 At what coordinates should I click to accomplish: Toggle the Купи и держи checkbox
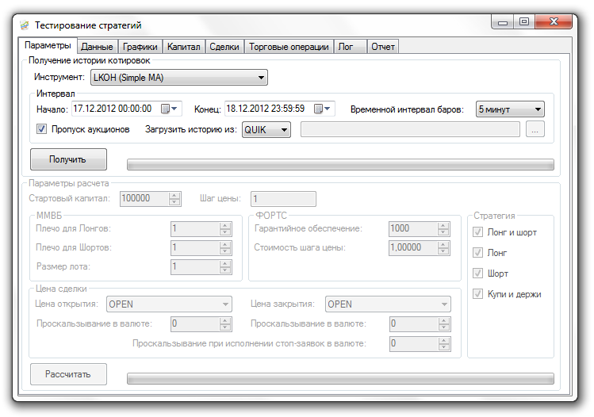point(478,294)
